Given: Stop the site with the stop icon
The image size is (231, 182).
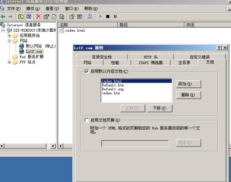Looking at the screenshot, I should 108,17.
